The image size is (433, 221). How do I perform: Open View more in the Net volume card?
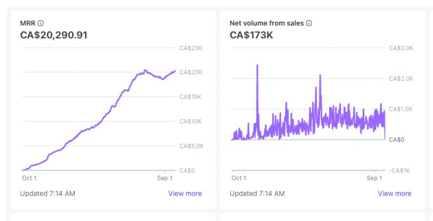(x=394, y=194)
